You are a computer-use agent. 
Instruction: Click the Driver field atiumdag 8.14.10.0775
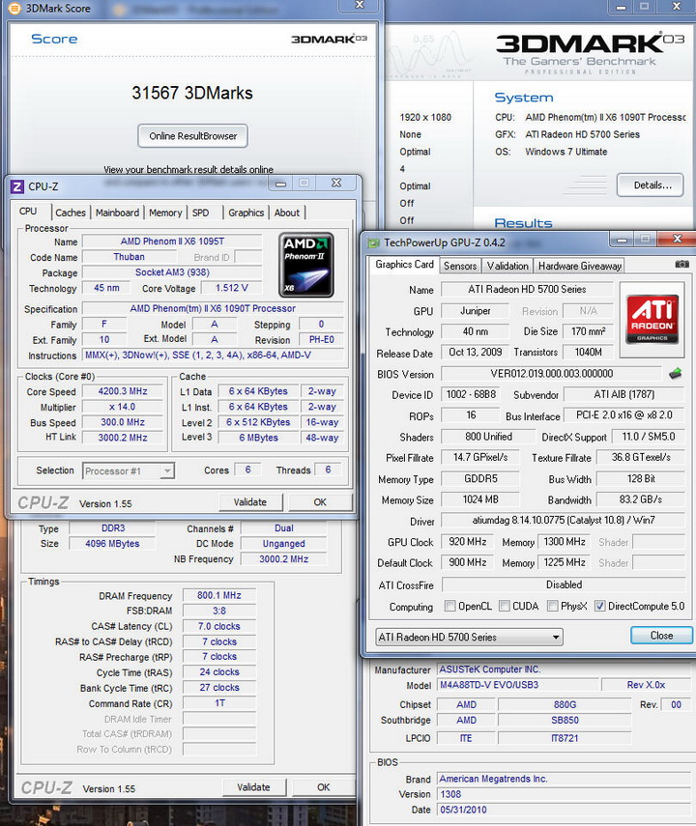[563, 521]
